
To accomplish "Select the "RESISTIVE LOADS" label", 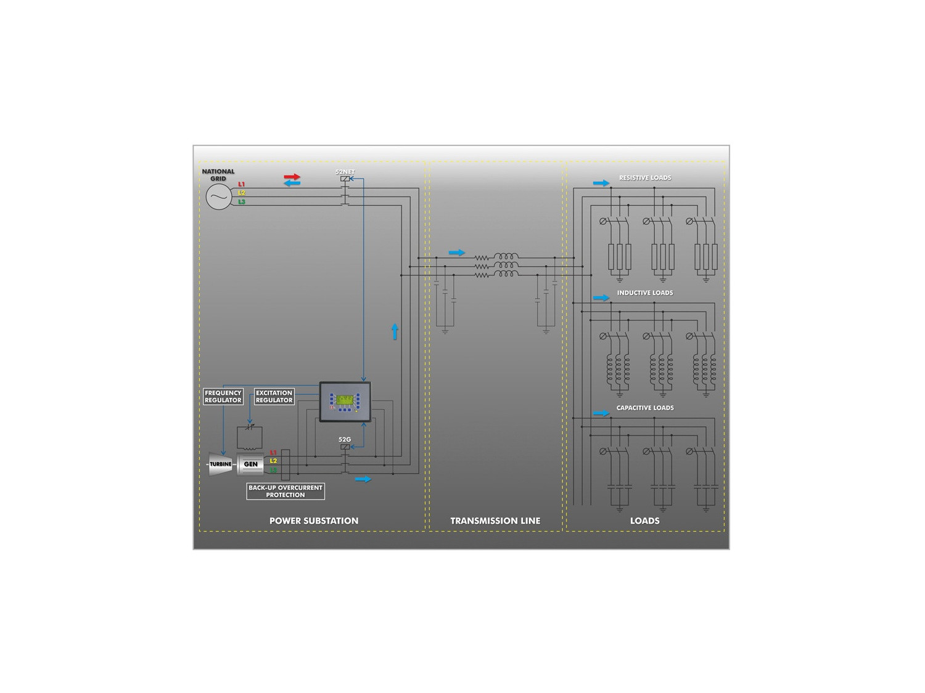I will 645,177.
